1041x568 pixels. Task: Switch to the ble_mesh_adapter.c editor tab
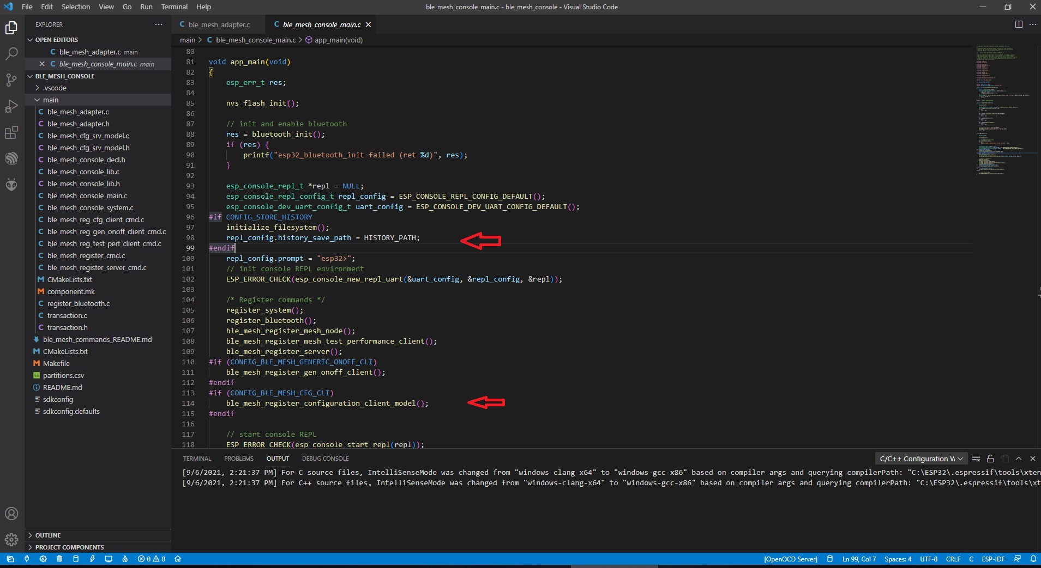219,25
